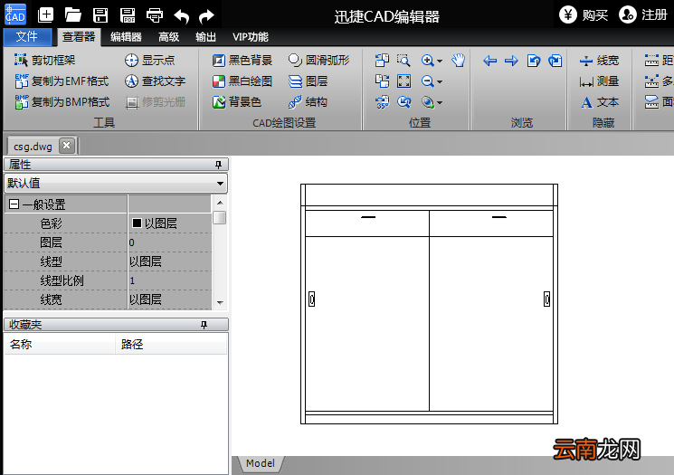The height and width of the screenshot is (475, 674).
Task: Click the previous zoom view icon
Action: tap(403, 102)
